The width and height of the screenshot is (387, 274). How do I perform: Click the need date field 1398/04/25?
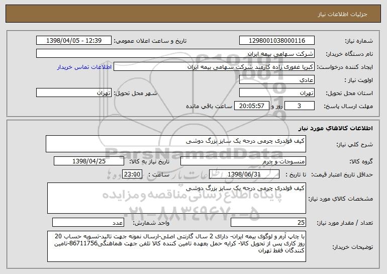pos(89,161)
